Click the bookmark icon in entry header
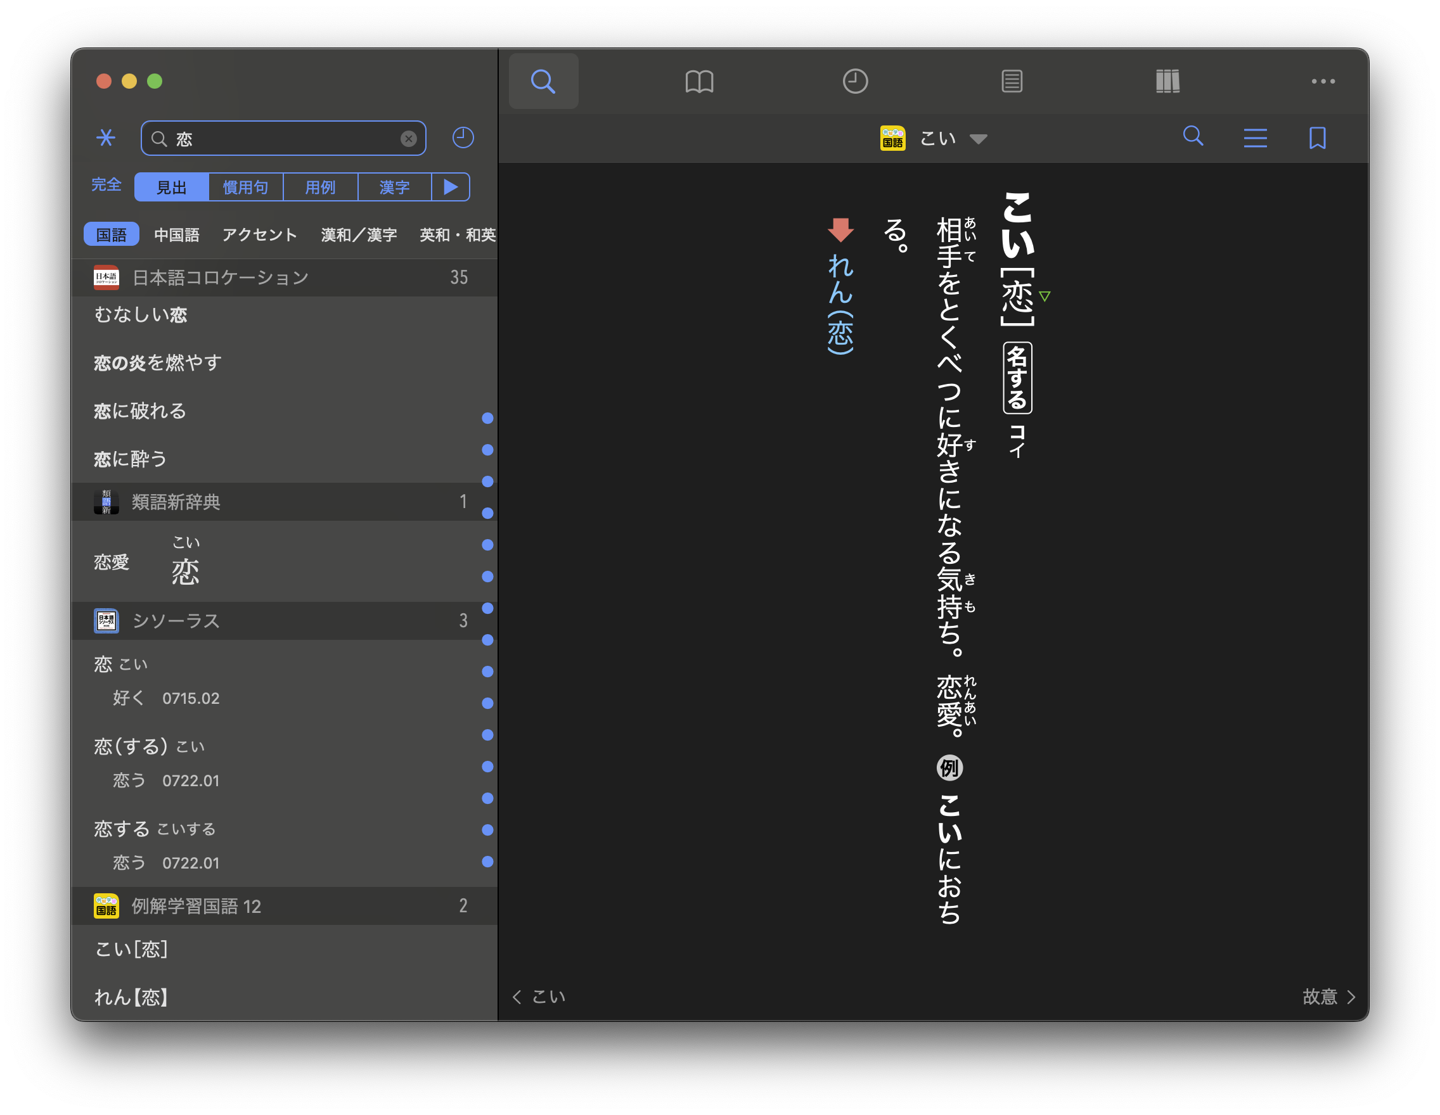Image resolution: width=1440 pixels, height=1115 pixels. pos(1316,137)
